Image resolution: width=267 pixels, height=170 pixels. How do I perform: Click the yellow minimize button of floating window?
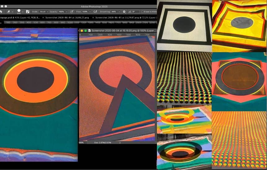(x=82, y=31)
